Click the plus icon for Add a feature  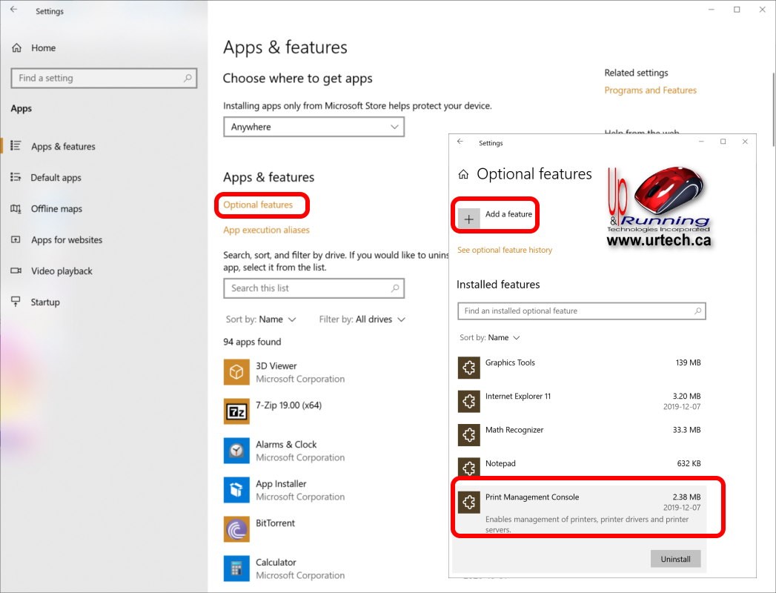pos(468,219)
